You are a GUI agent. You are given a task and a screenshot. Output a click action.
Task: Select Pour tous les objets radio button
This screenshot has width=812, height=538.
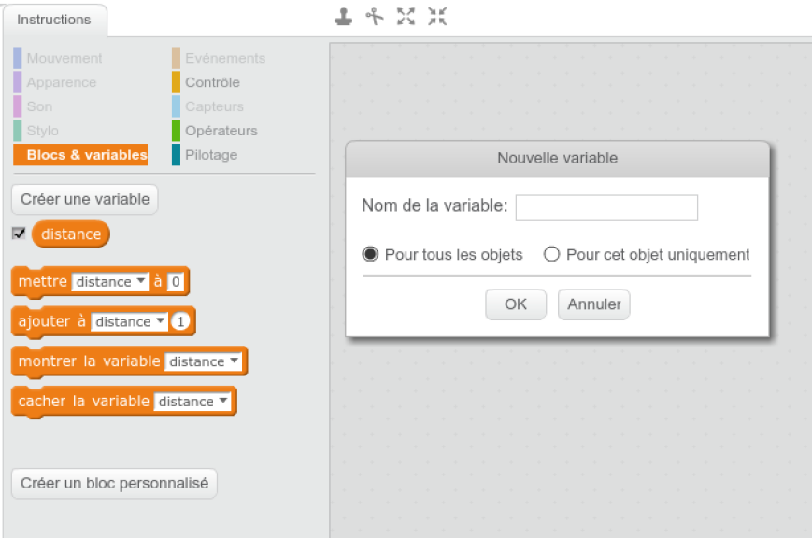[x=370, y=254]
